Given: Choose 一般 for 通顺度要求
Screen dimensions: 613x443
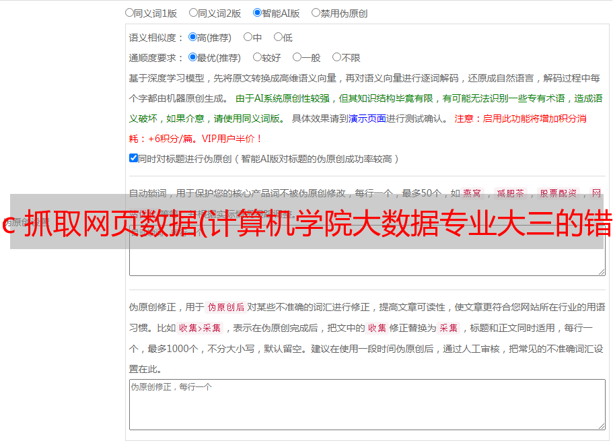Looking at the screenshot, I should 297,58.
